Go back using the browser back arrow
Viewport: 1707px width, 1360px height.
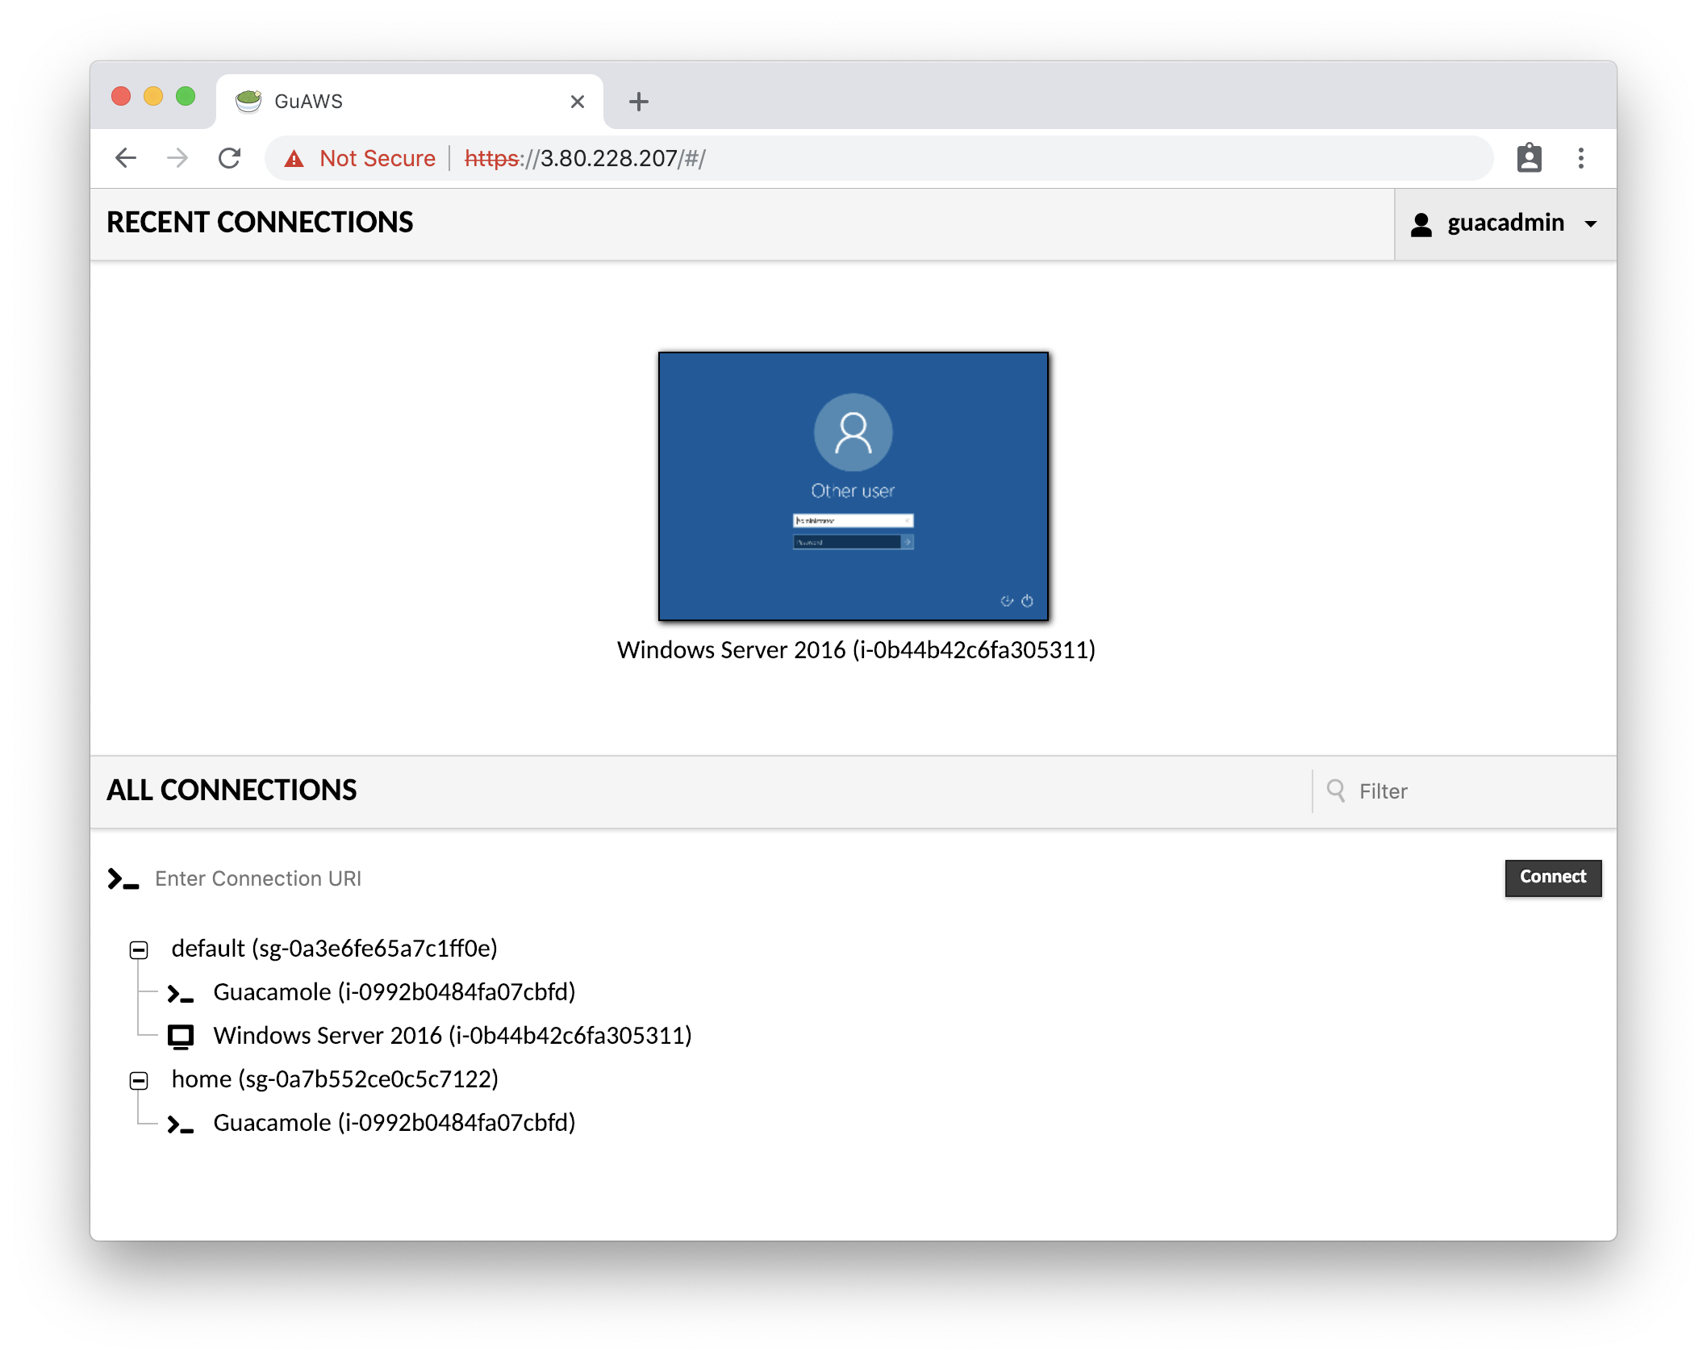(126, 158)
